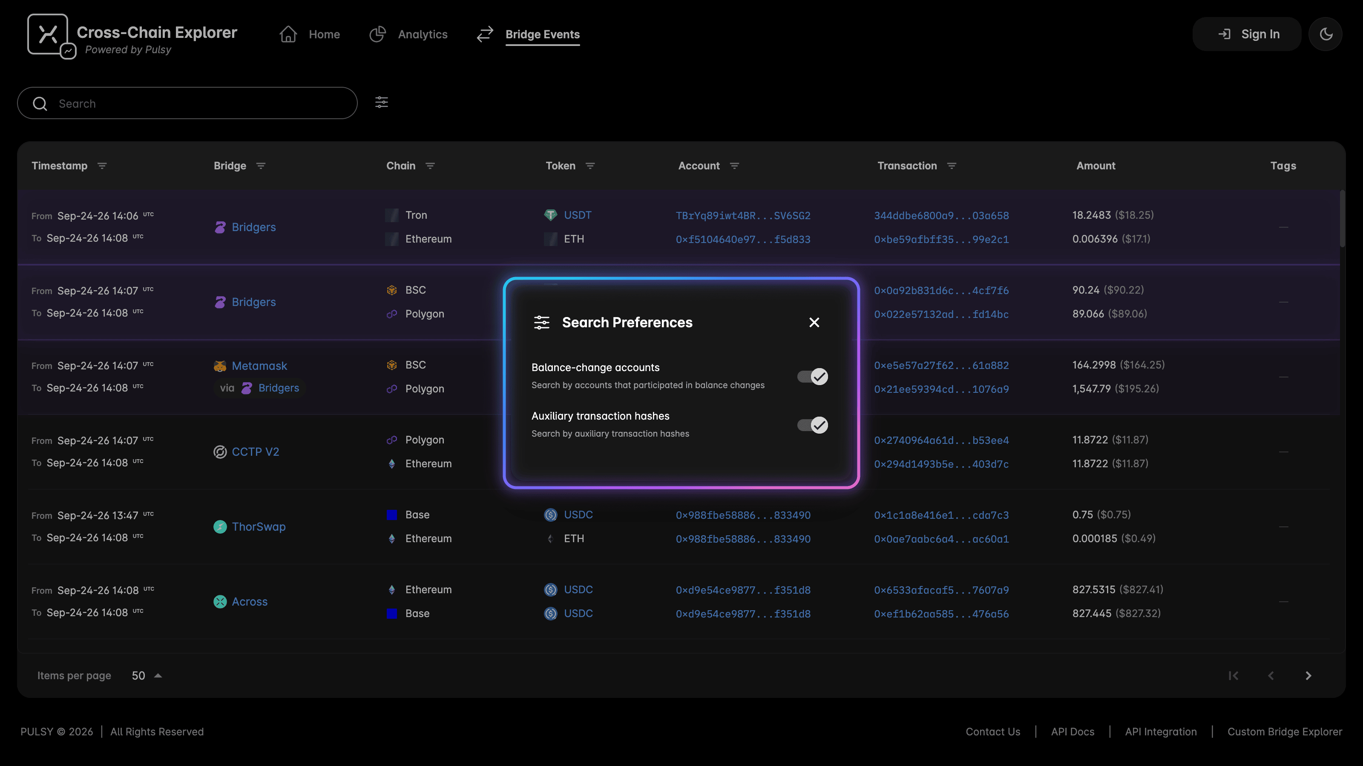Open the ThorSwap bridge link
Screen dimensions: 1363x766
(259, 527)
